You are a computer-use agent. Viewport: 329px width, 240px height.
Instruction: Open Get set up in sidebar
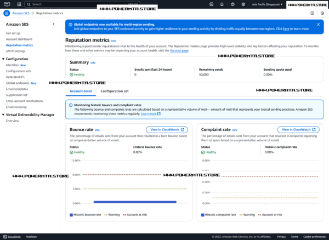pyautogui.click(x=13, y=33)
